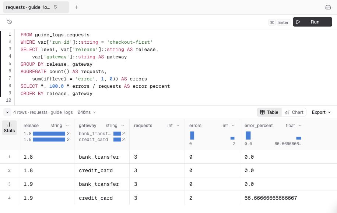The image size is (337, 213).
Task: Select the requests · guide_logs tab
Action: [x=36, y=7]
